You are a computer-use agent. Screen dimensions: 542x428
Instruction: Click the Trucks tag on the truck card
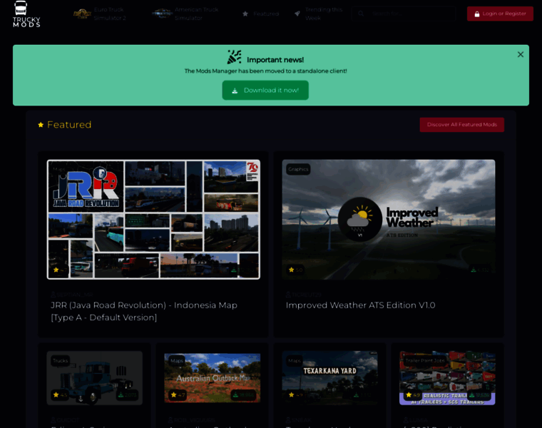[x=61, y=361]
